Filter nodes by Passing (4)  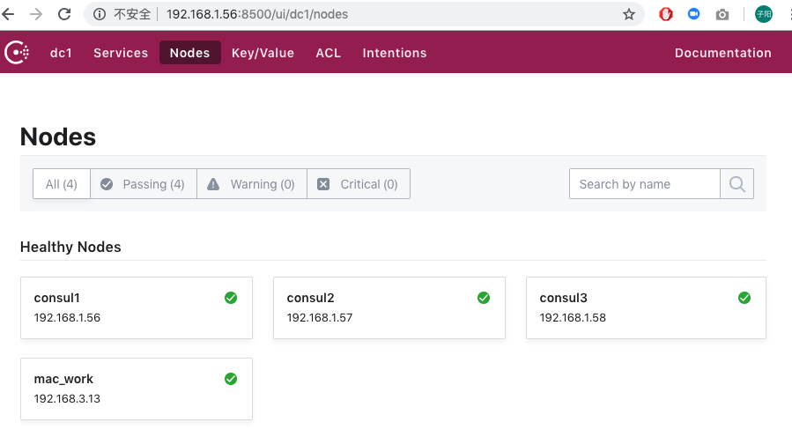tap(144, 184)
